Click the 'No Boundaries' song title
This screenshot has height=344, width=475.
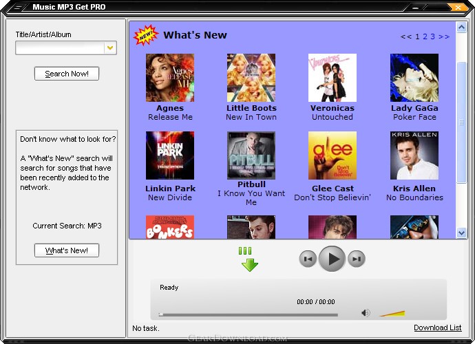pyautogui.click(x=414, y=197)
